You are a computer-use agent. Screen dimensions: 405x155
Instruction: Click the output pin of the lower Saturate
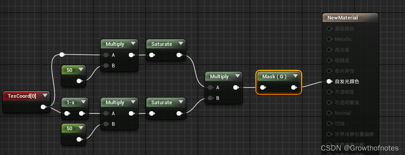[179, 113]
